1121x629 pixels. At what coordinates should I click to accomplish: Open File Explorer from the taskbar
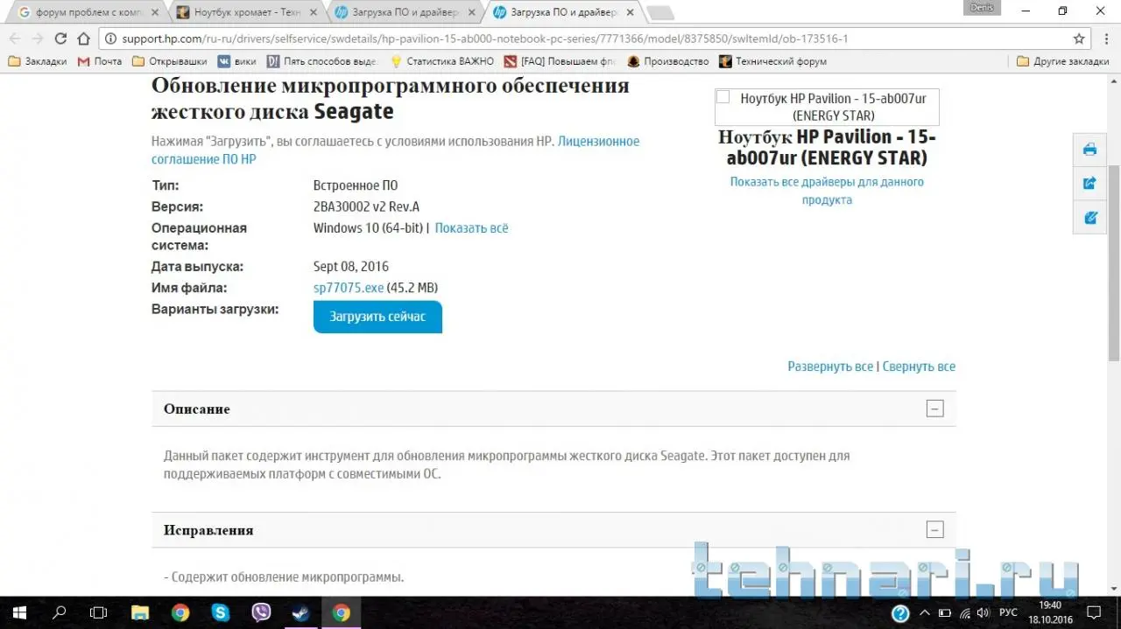(140, 612)
